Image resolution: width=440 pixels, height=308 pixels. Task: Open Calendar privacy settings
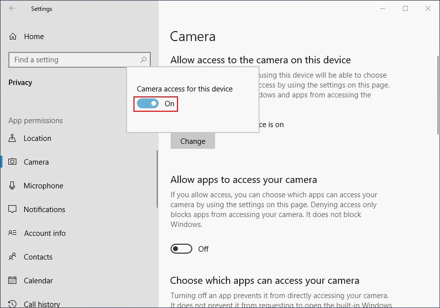(38, 280)
